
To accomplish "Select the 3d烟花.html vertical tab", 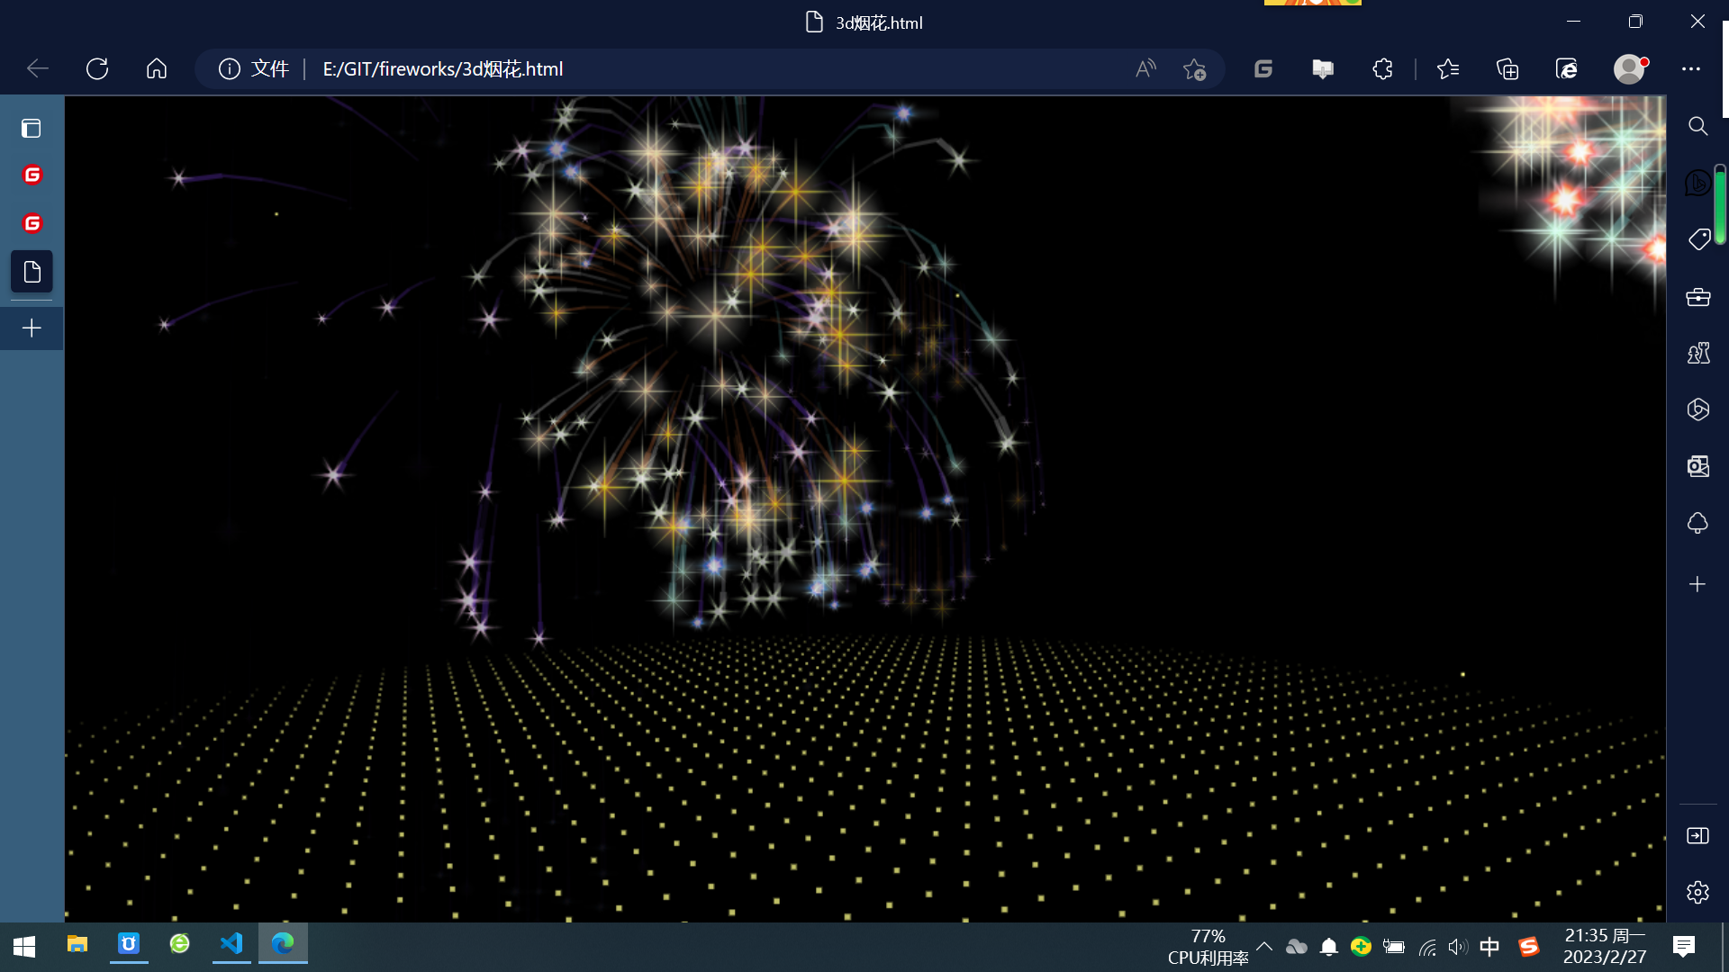I will 32,272.
